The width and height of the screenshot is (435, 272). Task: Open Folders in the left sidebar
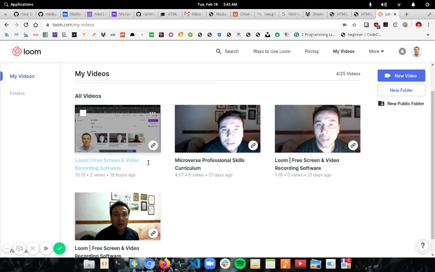17,93
